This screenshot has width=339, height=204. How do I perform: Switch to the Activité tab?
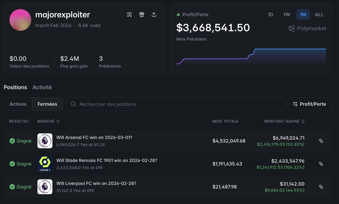(42, 87)
